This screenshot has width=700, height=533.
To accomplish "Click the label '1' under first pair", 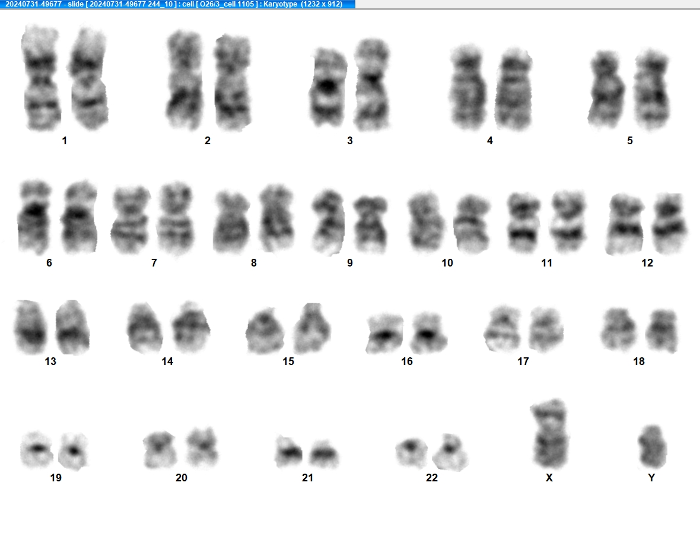I will coord(65,141).
